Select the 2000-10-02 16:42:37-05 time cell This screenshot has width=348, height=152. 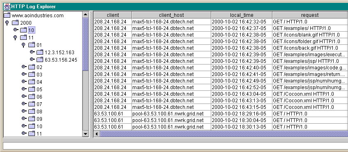[x=242, y=28]
